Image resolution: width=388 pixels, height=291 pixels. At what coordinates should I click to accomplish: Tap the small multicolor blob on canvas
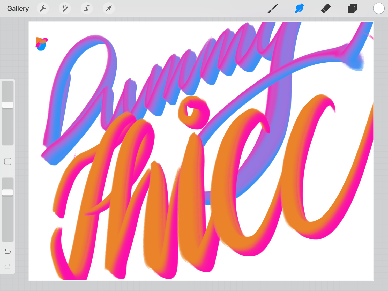pos(41,44)
